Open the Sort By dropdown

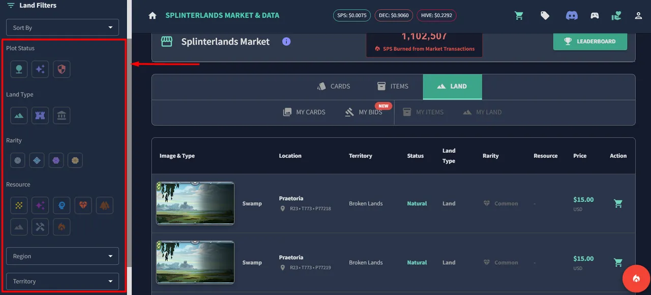[63, 27]
